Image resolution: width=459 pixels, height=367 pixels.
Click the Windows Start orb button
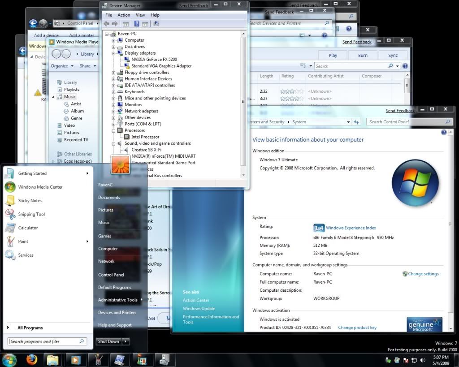(x=9, y=359)
